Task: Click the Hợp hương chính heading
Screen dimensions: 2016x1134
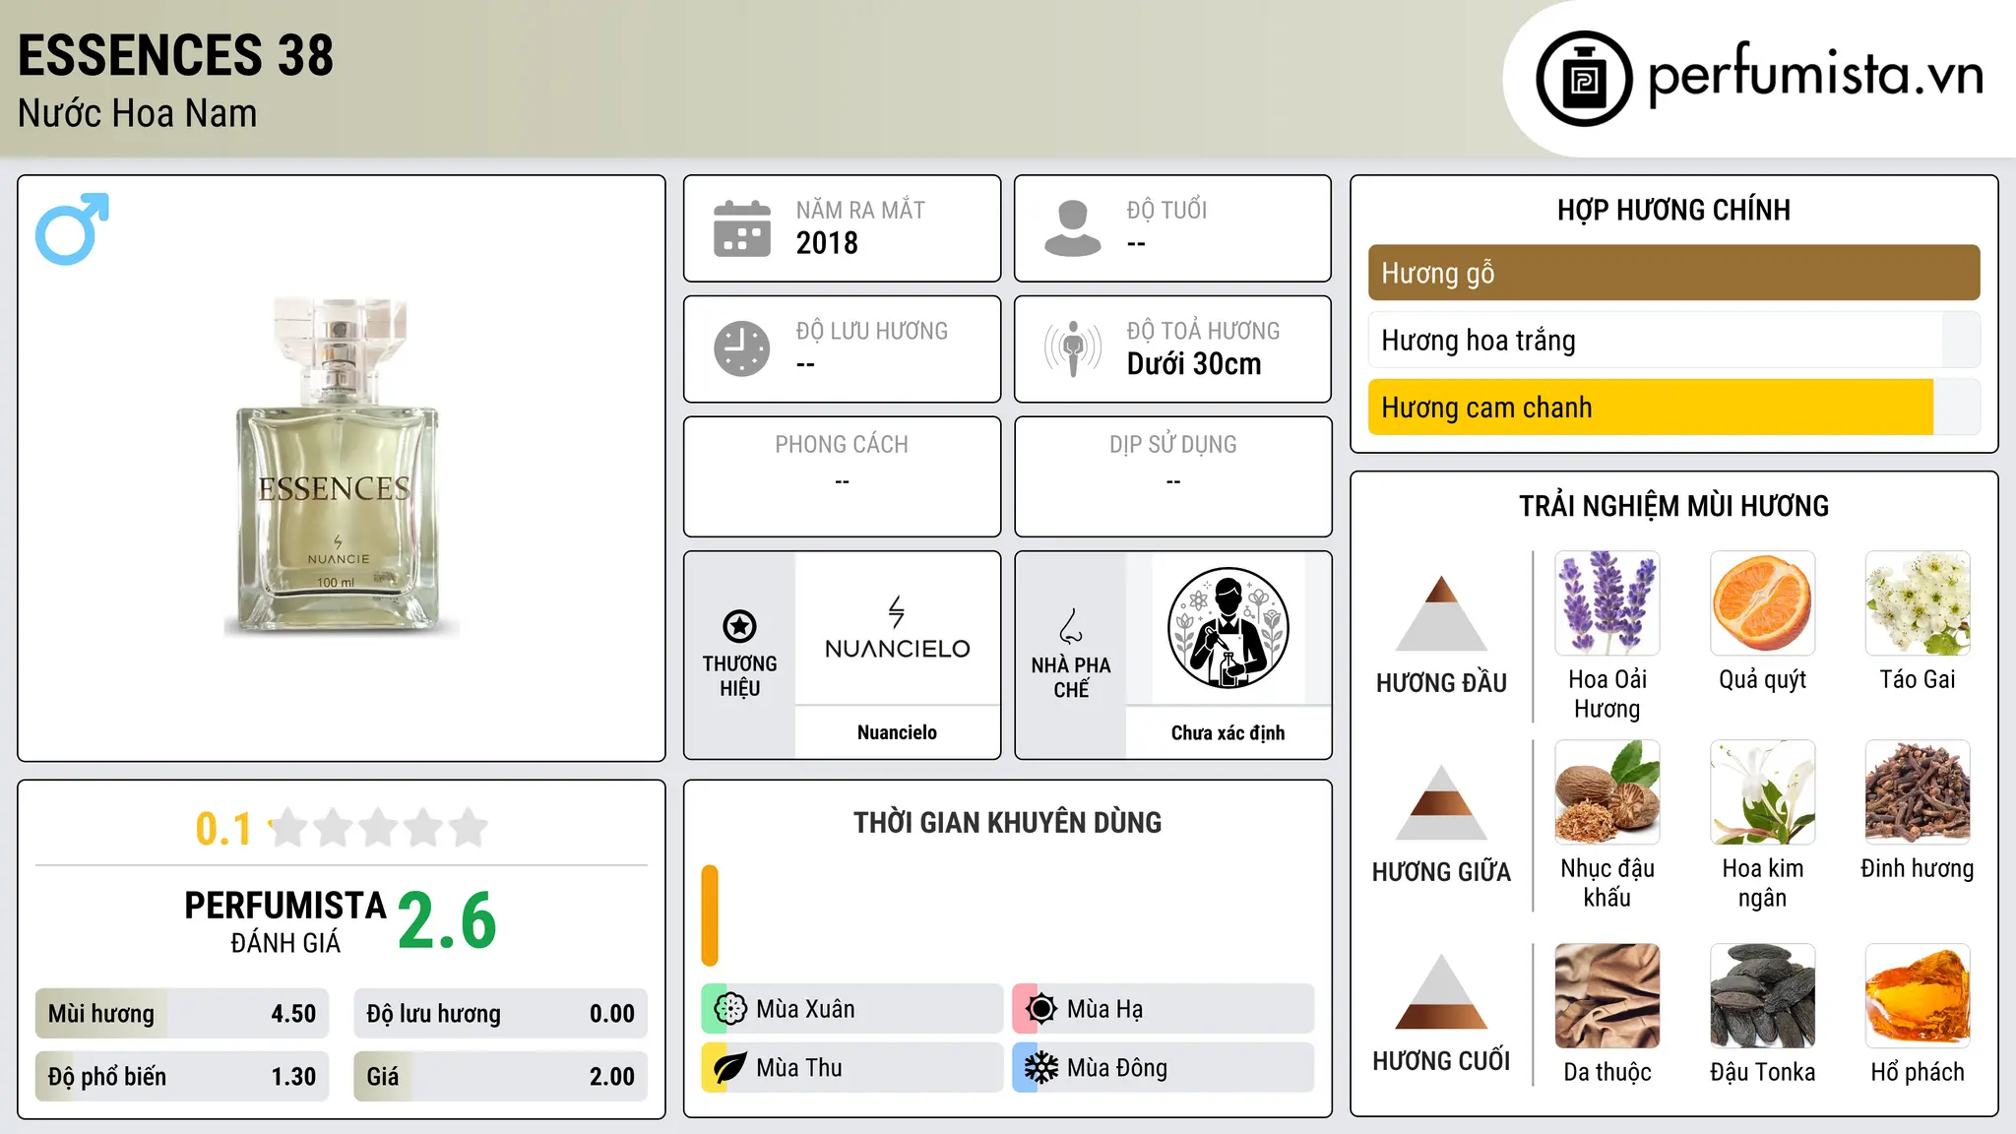Action: [x=1673, y=210]
